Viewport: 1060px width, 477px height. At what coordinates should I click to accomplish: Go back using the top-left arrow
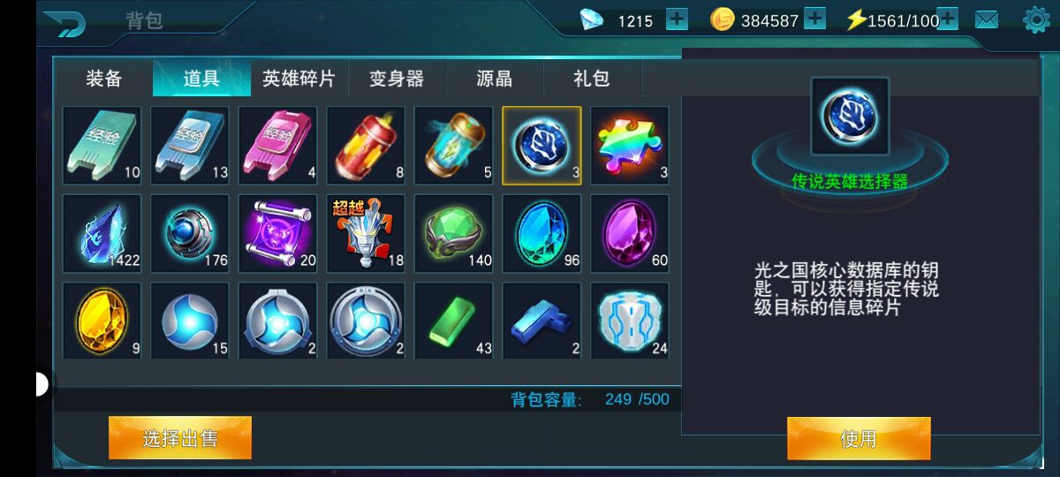pos(64,23)
